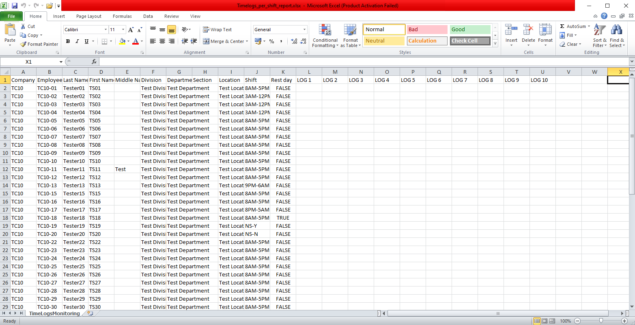This screenshot has height=325, width=635.
Task: Toggle Wrap Text
Action: click(x=217, y=30)
